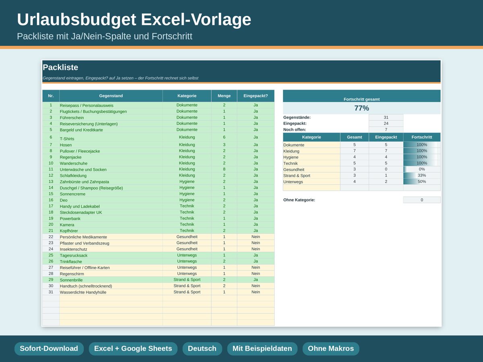Viewport: 483px width, 362px height.
Task: Select the Gegenstand column header
Action: point(111,96)
